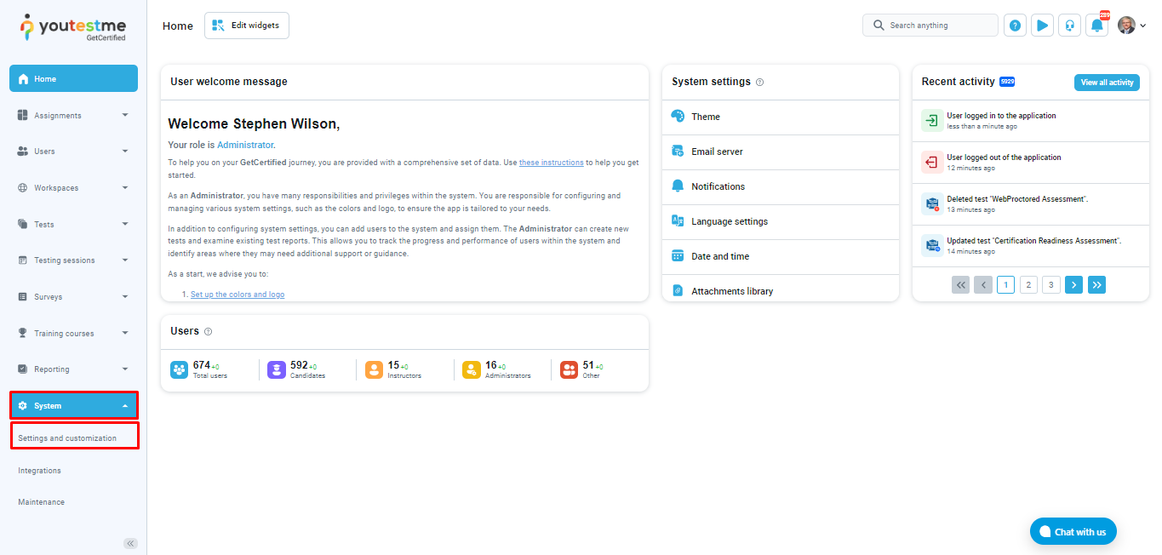Open Settings and customization submenu item
This screenshot has width=1162, height=555.
click(x=67, y=438)
